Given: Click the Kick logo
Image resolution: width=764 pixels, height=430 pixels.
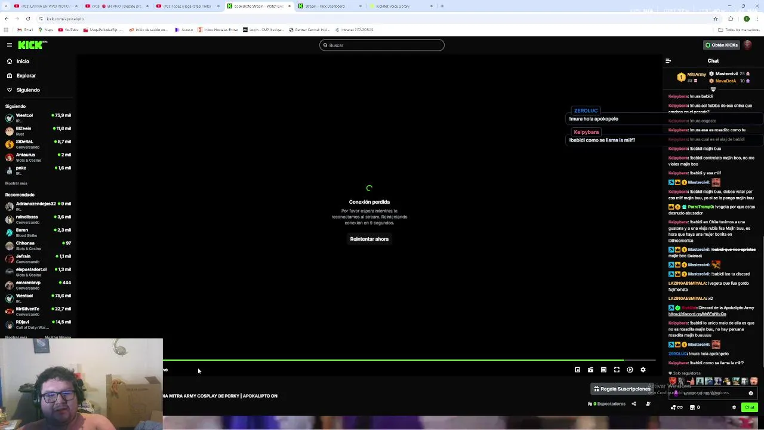Looking at the screenshot, I should (x=32, y=45).
